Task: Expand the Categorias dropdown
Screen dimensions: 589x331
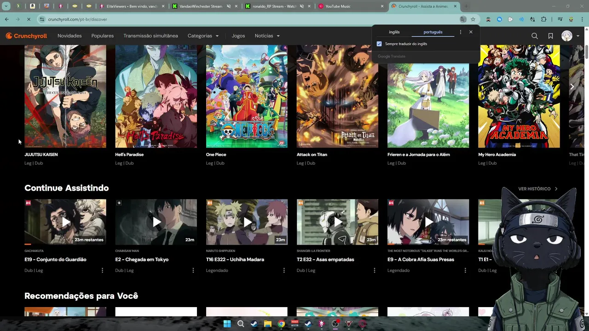Action: coord(203,36)
